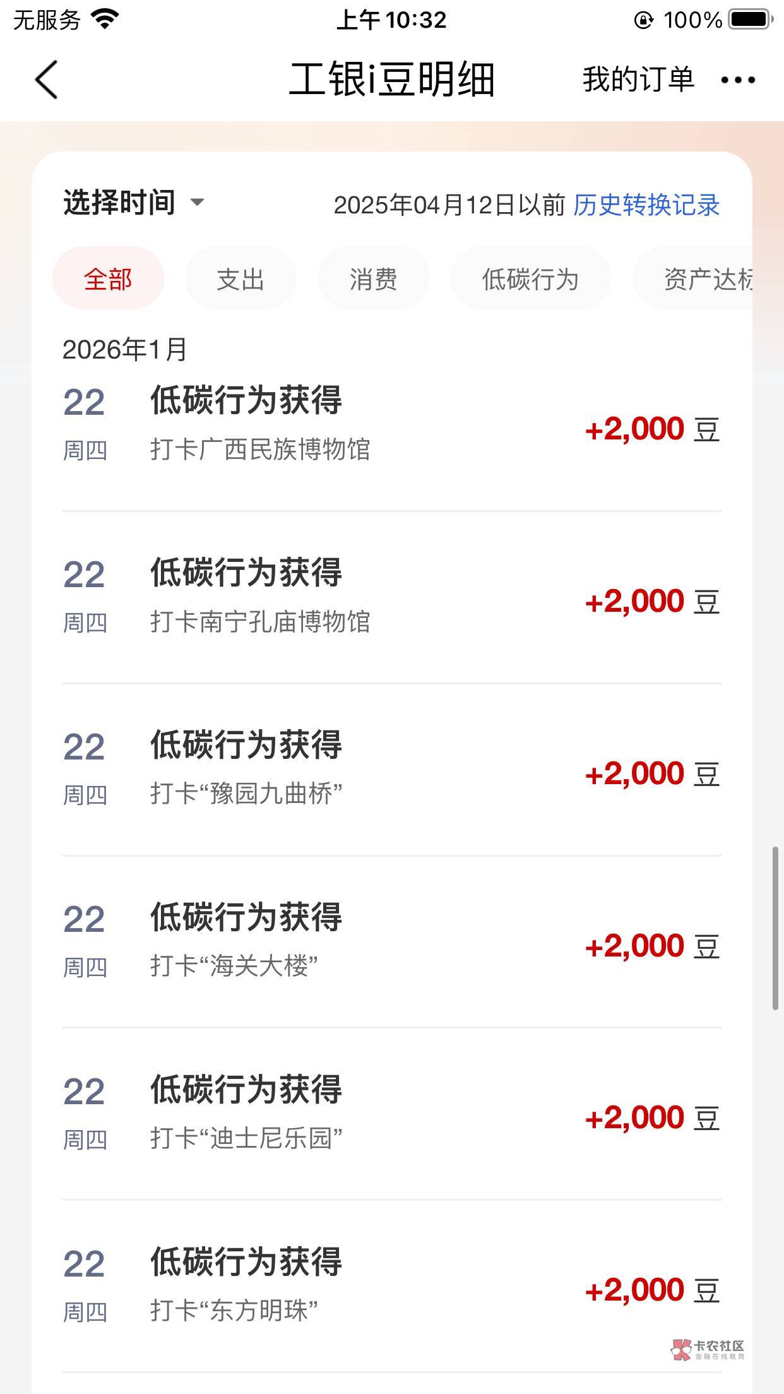The width and height of the screenshot is (784, 1394).
Task: Switch to the 消费 filter tab
Action: click(373, 278)
